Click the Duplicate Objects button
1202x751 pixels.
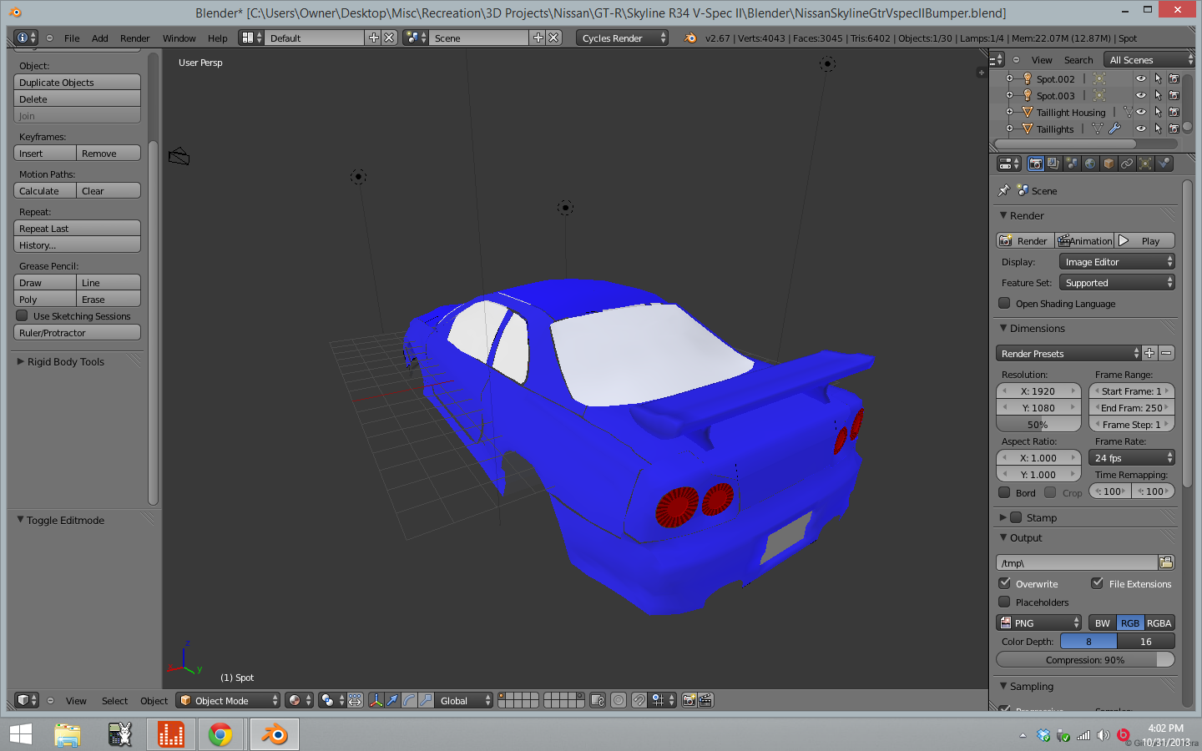point(77,82)
